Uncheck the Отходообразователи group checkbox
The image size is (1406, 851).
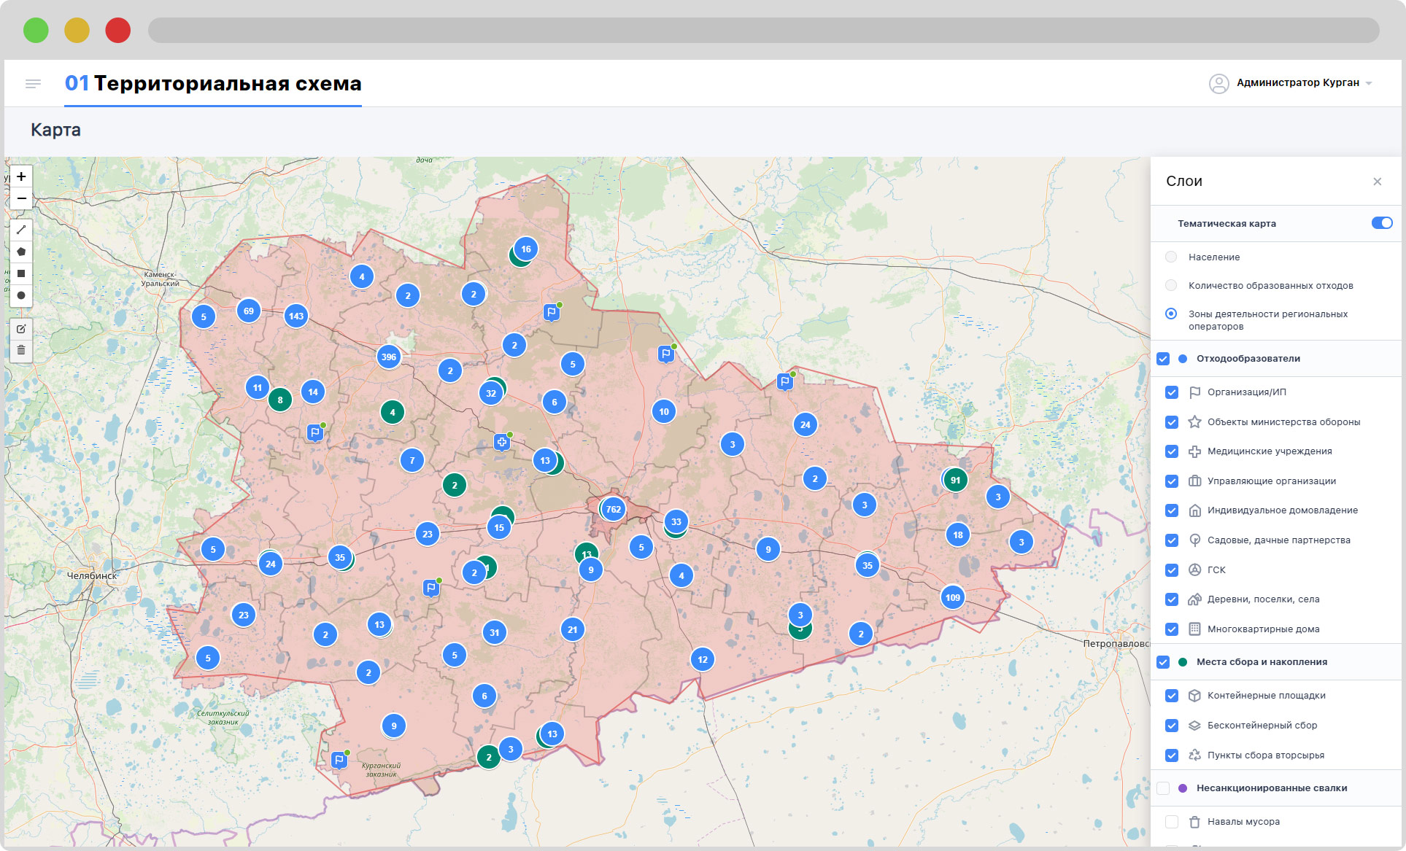tap(1163, 359)
